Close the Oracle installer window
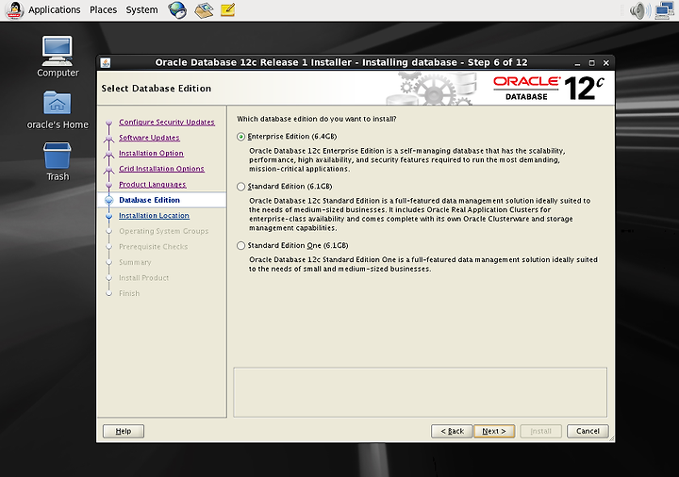Image resolution: width=679 pixels, height=477 pixels. pos(606,63)
